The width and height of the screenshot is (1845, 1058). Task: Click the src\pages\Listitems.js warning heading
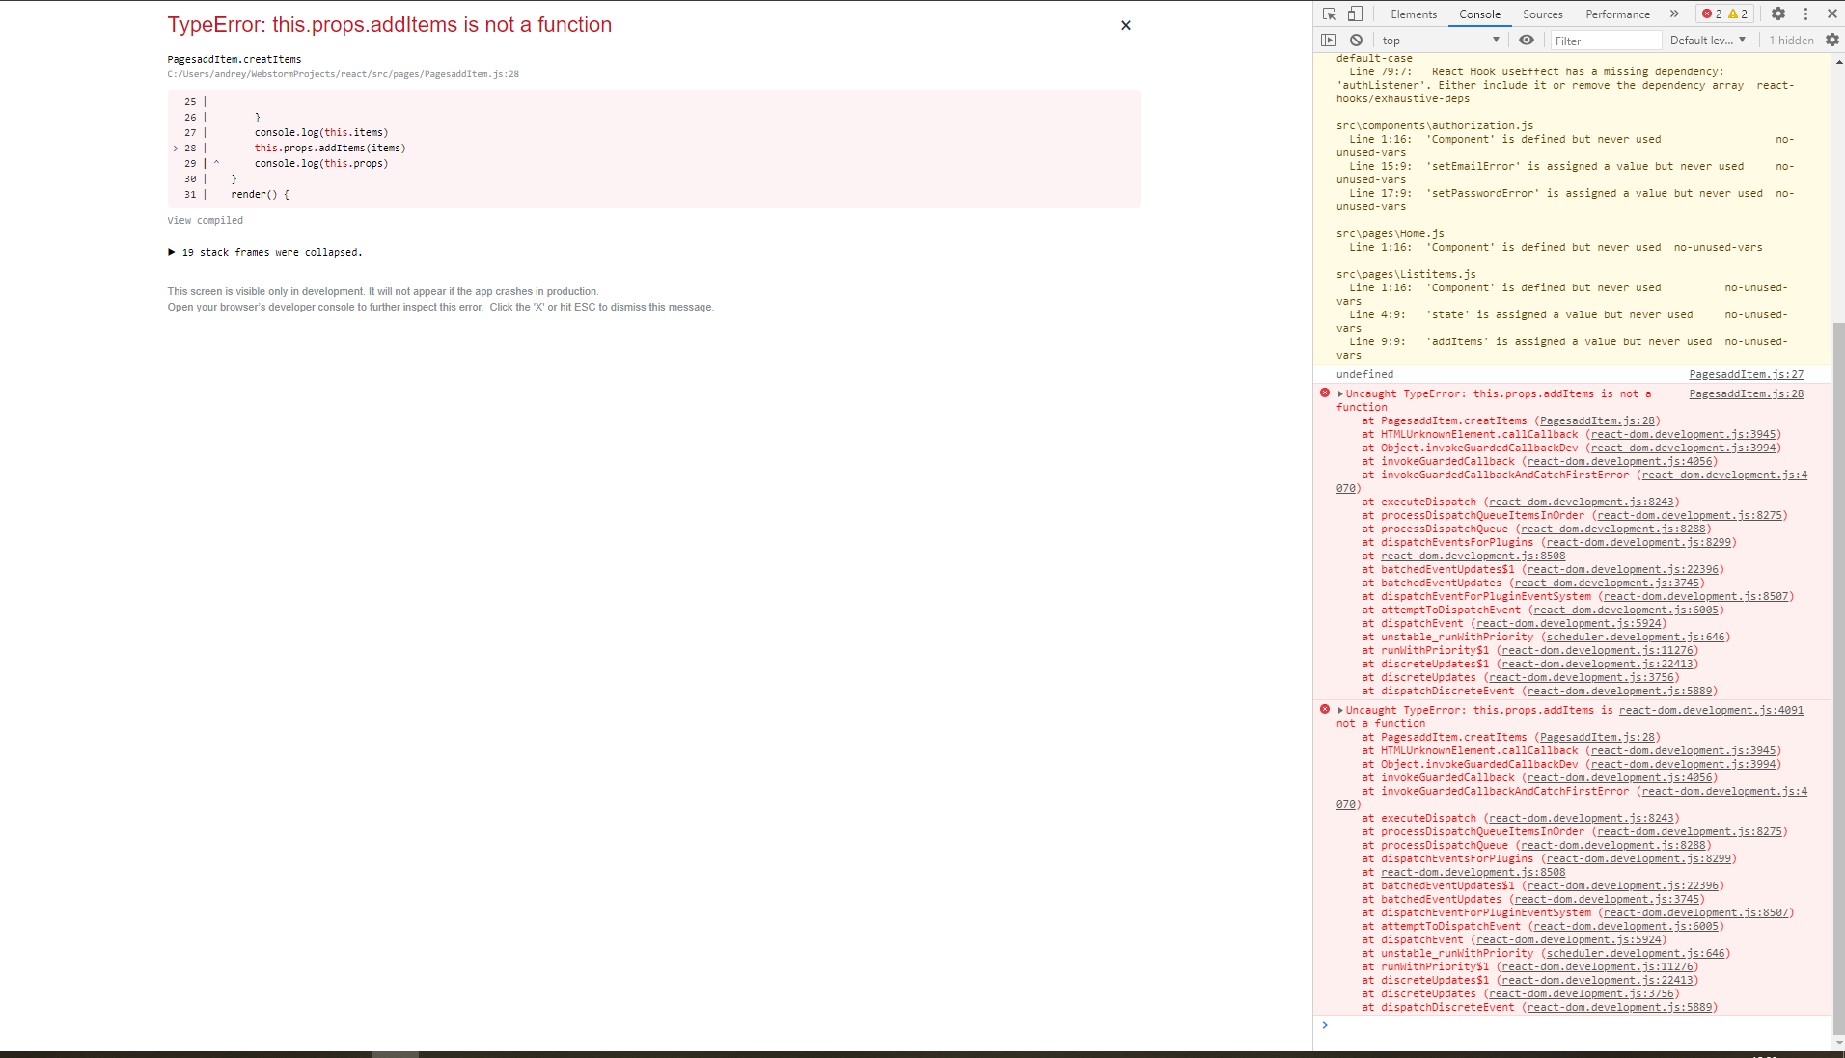(1406, 274)
